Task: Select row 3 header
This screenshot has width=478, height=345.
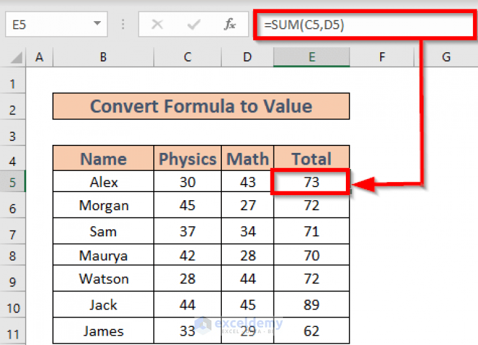Action: pyautogui.click(x=12, y=132)
